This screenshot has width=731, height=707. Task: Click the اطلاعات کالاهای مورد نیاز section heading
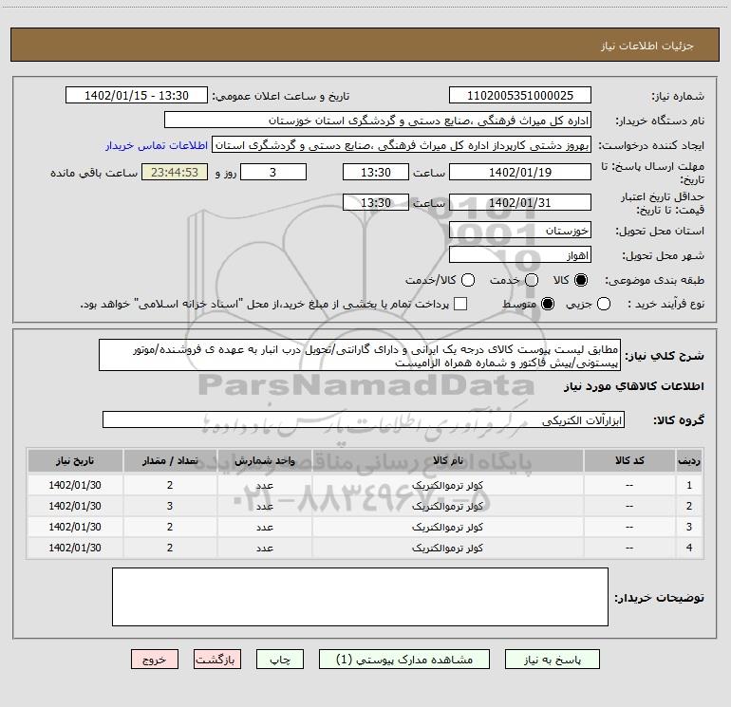[x=634, y=386]
